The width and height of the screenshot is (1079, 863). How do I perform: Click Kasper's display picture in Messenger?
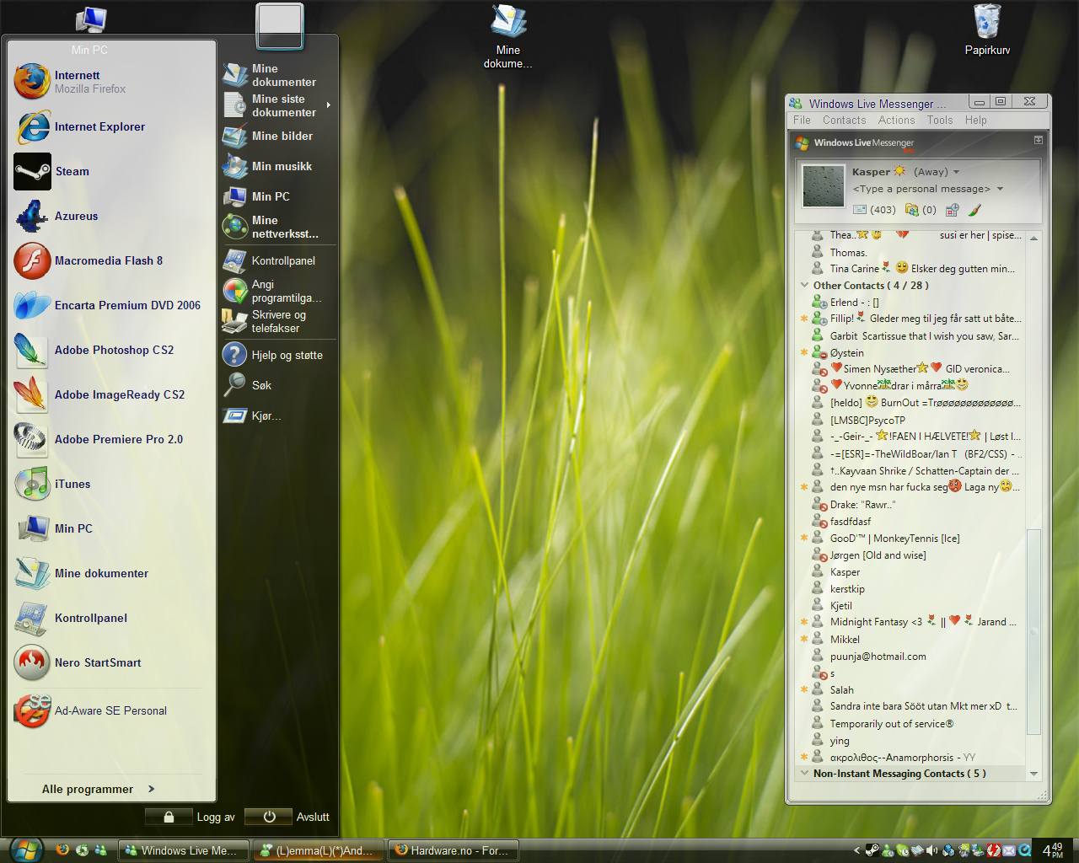point(824,185)
